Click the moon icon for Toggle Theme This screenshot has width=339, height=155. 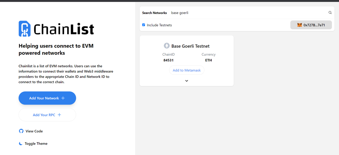tap(21, 143)
